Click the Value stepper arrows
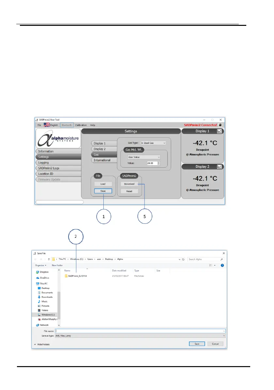The height and width of the screenshot is (390, 274). [x=159, y=163]
